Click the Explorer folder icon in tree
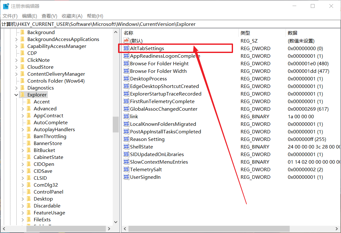The image size is (341, 233). pos(22,95)
